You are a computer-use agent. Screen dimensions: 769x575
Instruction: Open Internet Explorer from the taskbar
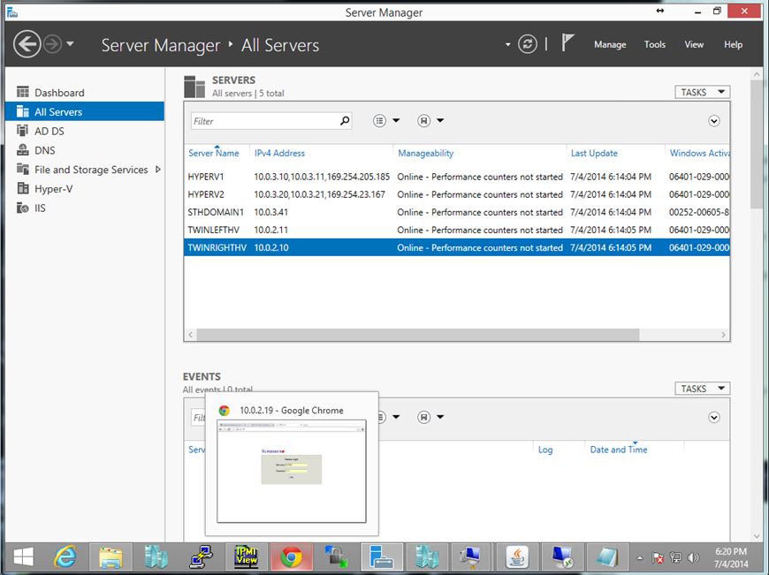pyautogui.click(x=65, y=556)
